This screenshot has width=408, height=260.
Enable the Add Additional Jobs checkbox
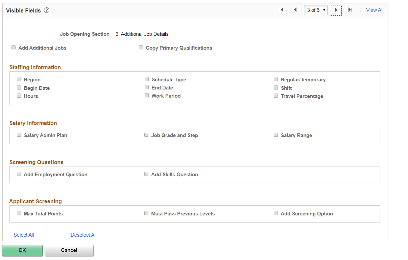click(x=14, y=47)
